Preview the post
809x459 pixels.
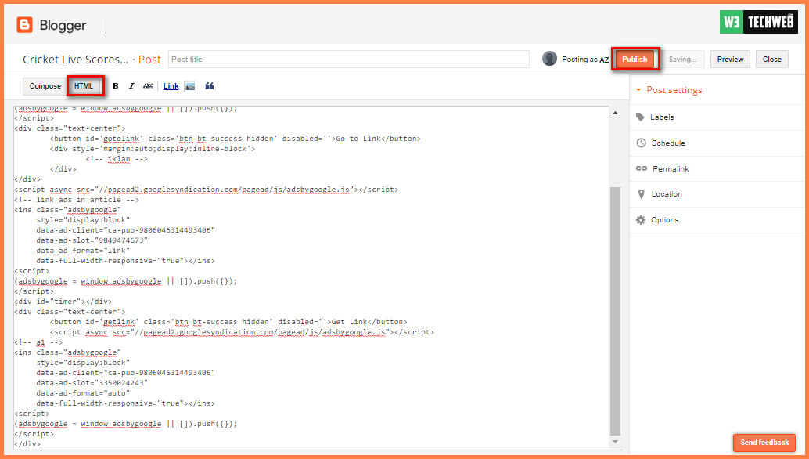(x=730, y=60)
